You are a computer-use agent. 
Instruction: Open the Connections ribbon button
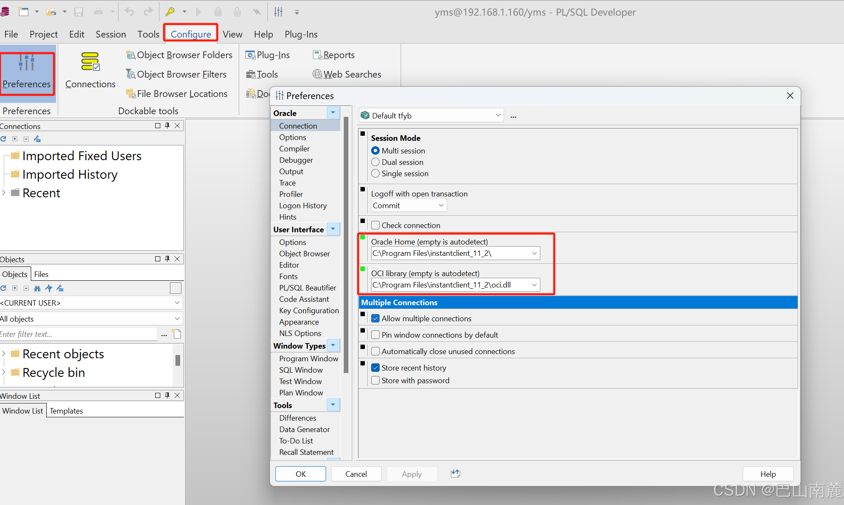click(x=90, y=71)
